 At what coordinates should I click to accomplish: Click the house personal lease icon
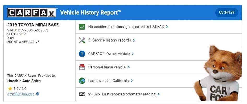pos(82,67)
